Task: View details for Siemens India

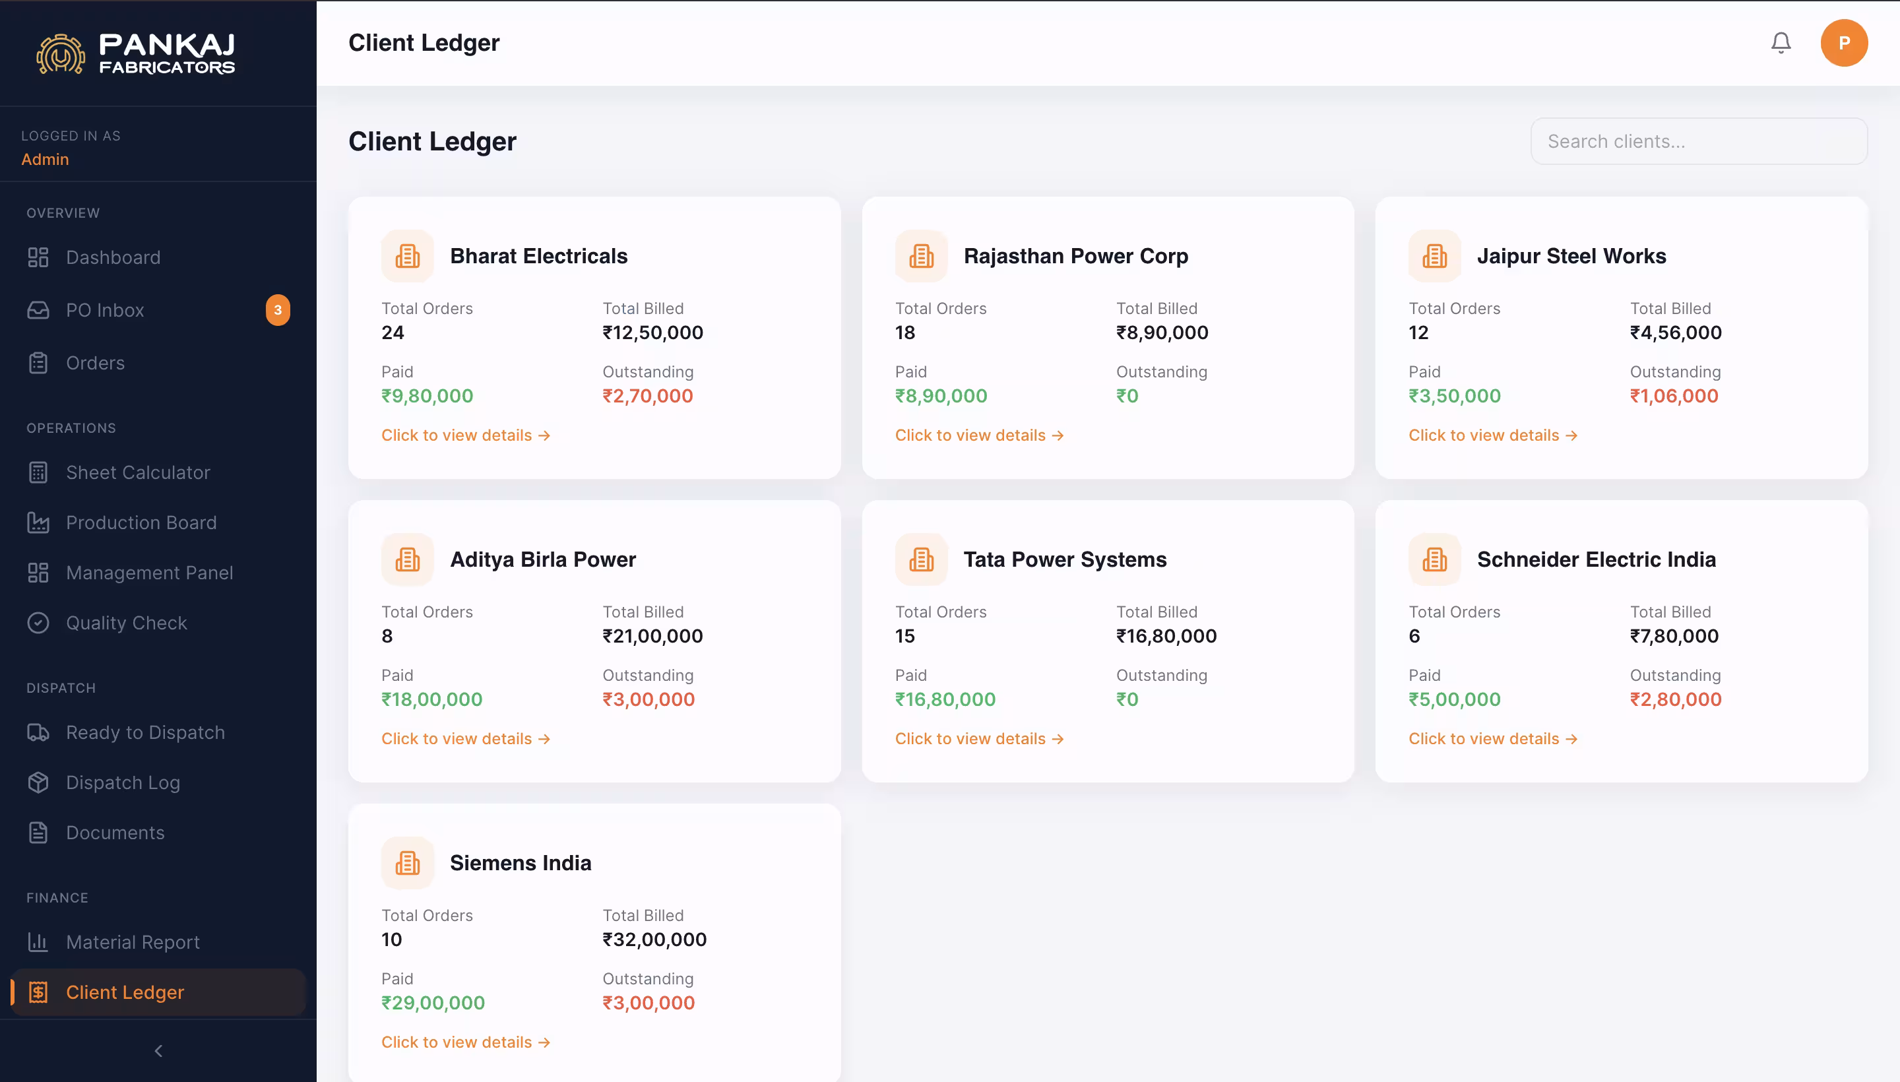Action: (465, 1042)
